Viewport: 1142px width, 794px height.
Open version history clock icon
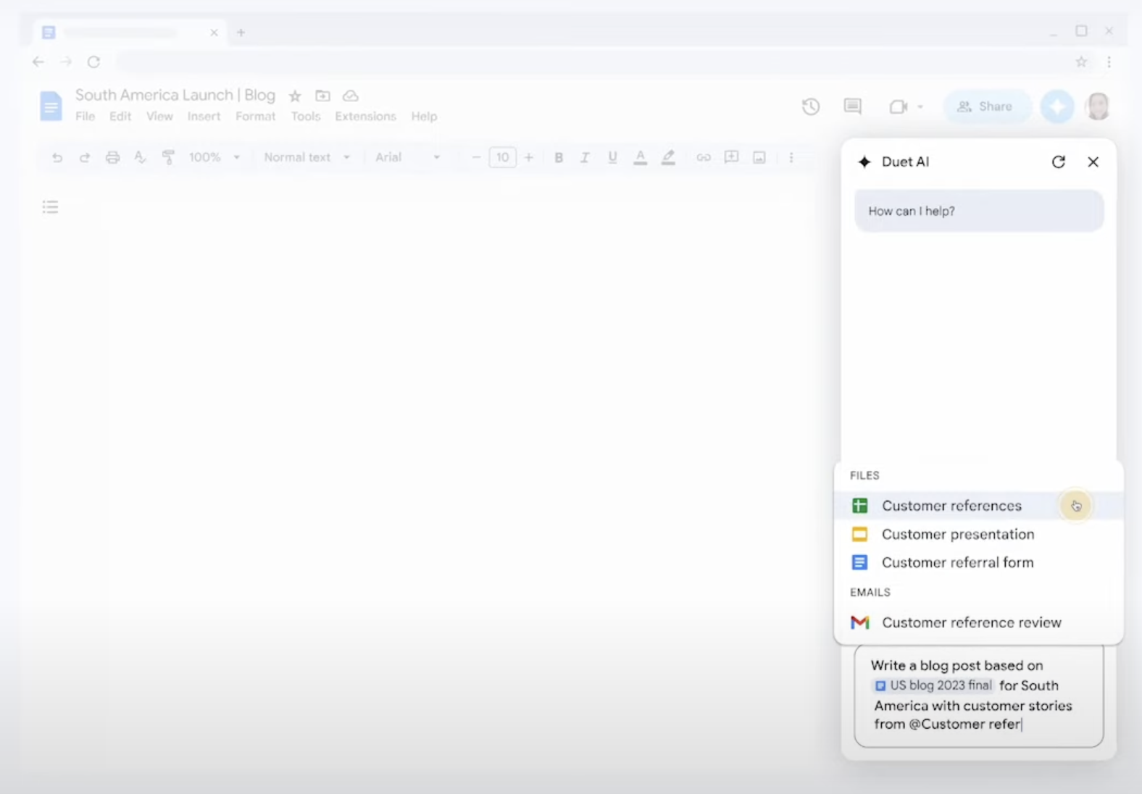coord(811,106)
